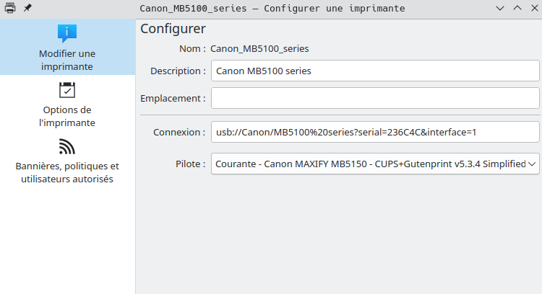542x294 pixels.
Task: Open the Pilote driver dropdown
Action: tap(375, 164)
